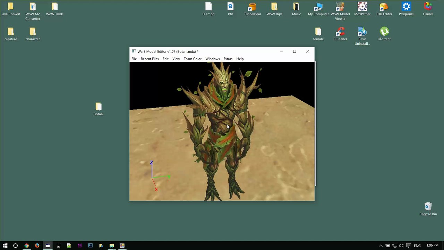The image size is (444, 250).
Task: Select the female folder on the desktop
Action: [x=318, y=34]
